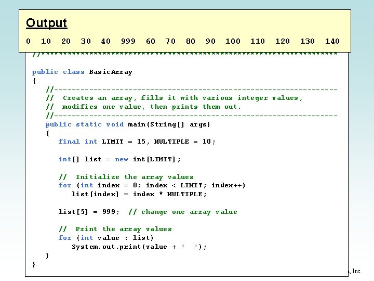
Task: Click the class name BasicArray
Action: tap(111, 72)
